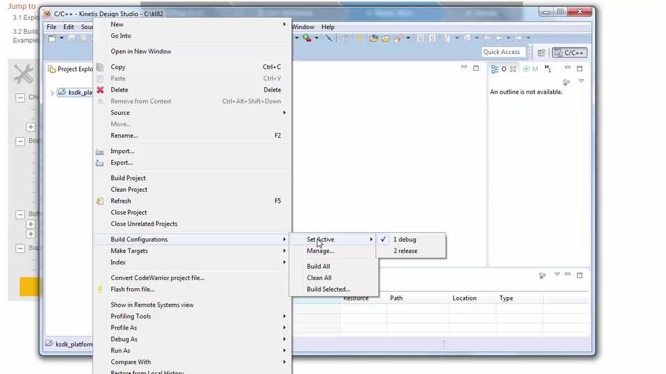This screenshot has width=666, height=374.
Task: Click the Type column header
Action: (520, 298)
